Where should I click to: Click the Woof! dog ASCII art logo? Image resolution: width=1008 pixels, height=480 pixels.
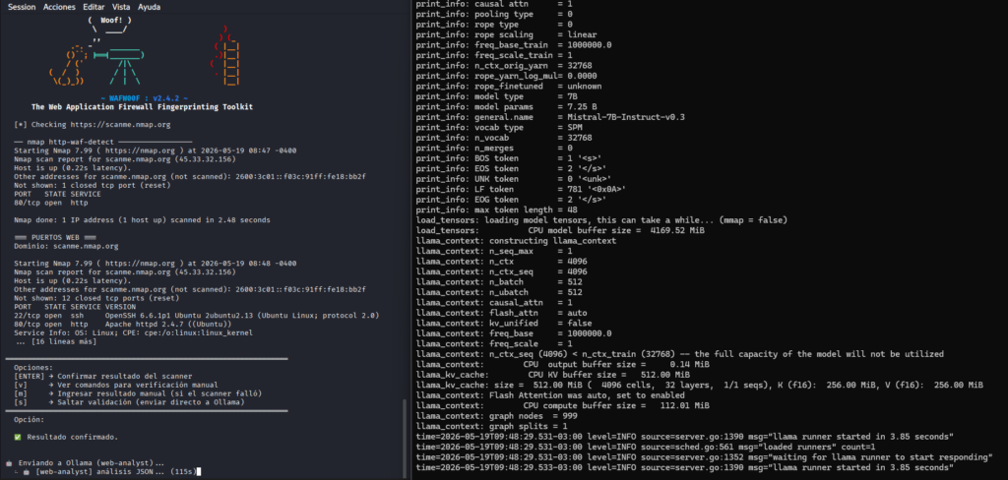(96, 53)
